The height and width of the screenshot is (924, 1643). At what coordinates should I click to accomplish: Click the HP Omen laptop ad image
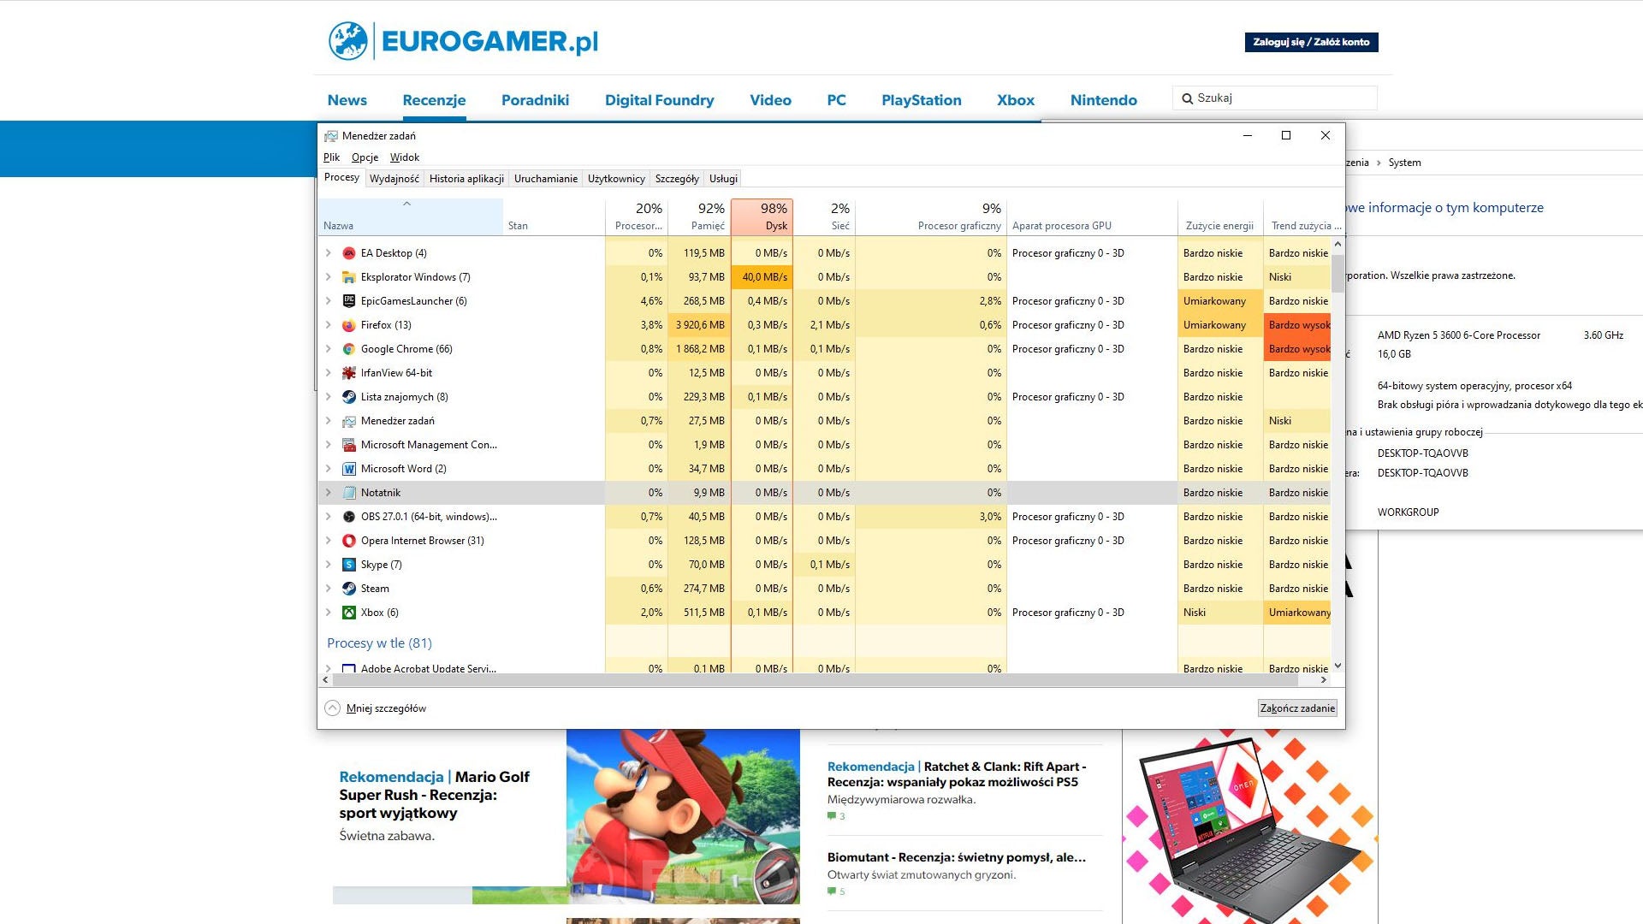[x=1250, y=826]
